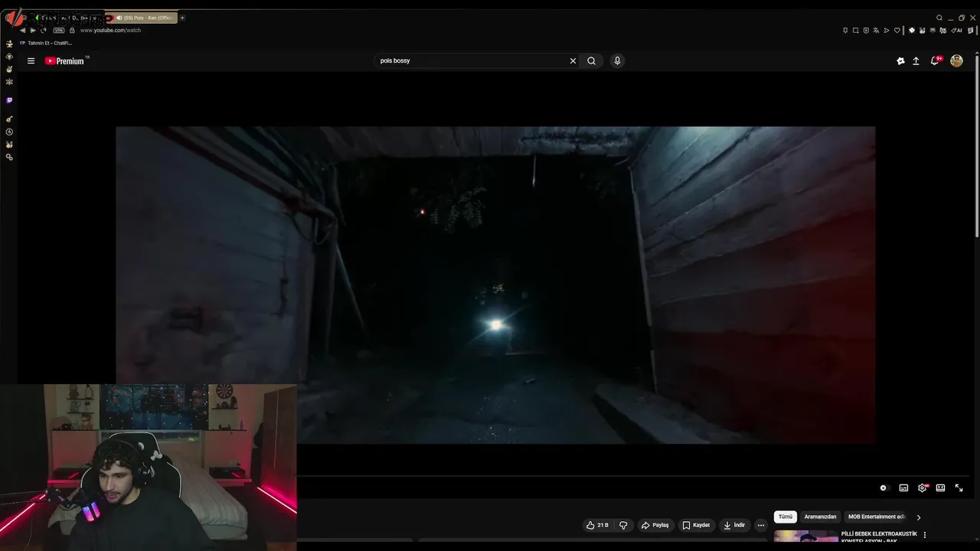The width and height of the screenshot is (980, 551).
Task: Open the YouTube hamburger guide menu
Action: point(31,60)
